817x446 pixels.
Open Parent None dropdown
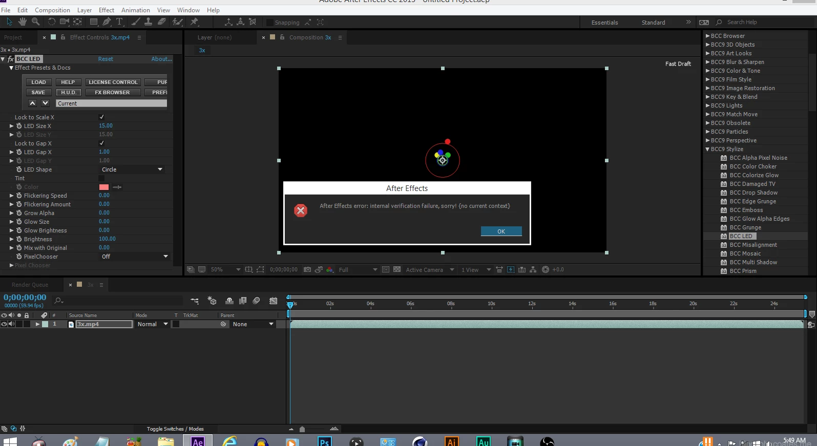(x=253, y=324)
